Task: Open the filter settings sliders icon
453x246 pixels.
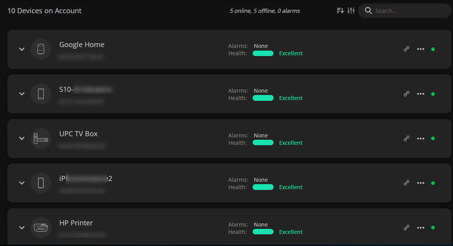Action: point(351,11)
